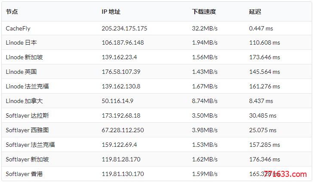Click the 32.2MB/s download speed value
Viewport: 313px width, 182px height.
point(205,28)
